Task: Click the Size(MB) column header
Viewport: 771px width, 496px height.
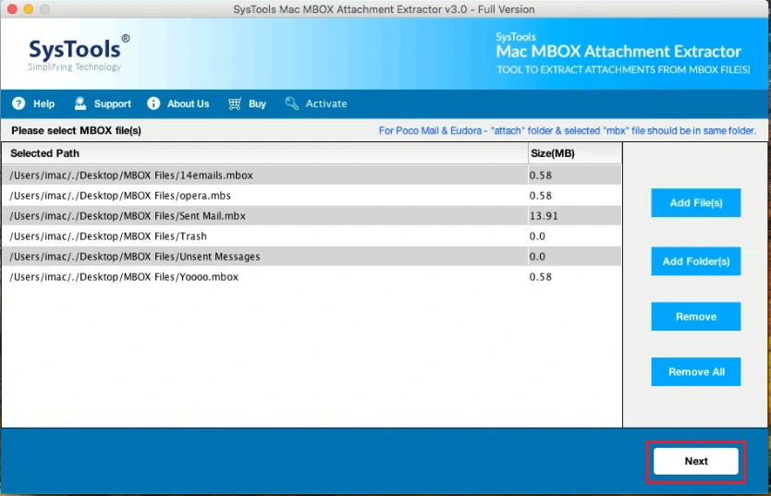Action: coord(574,153)
